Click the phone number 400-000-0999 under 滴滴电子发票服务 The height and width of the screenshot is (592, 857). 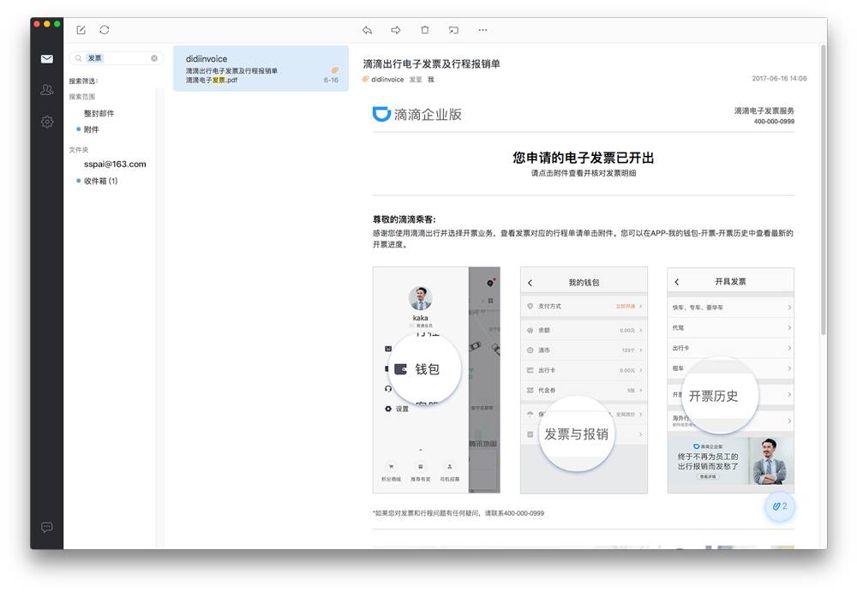tap(774, 122)
